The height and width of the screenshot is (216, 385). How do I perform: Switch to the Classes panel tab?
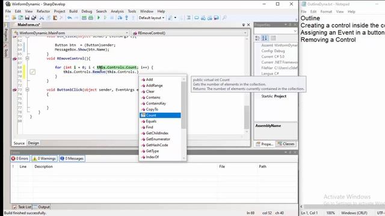[286, 144]
